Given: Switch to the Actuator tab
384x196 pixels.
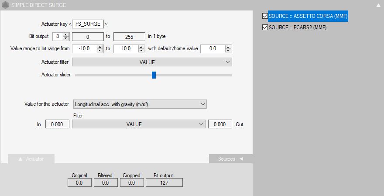Looking at the screenshot, I should [31, 159].
